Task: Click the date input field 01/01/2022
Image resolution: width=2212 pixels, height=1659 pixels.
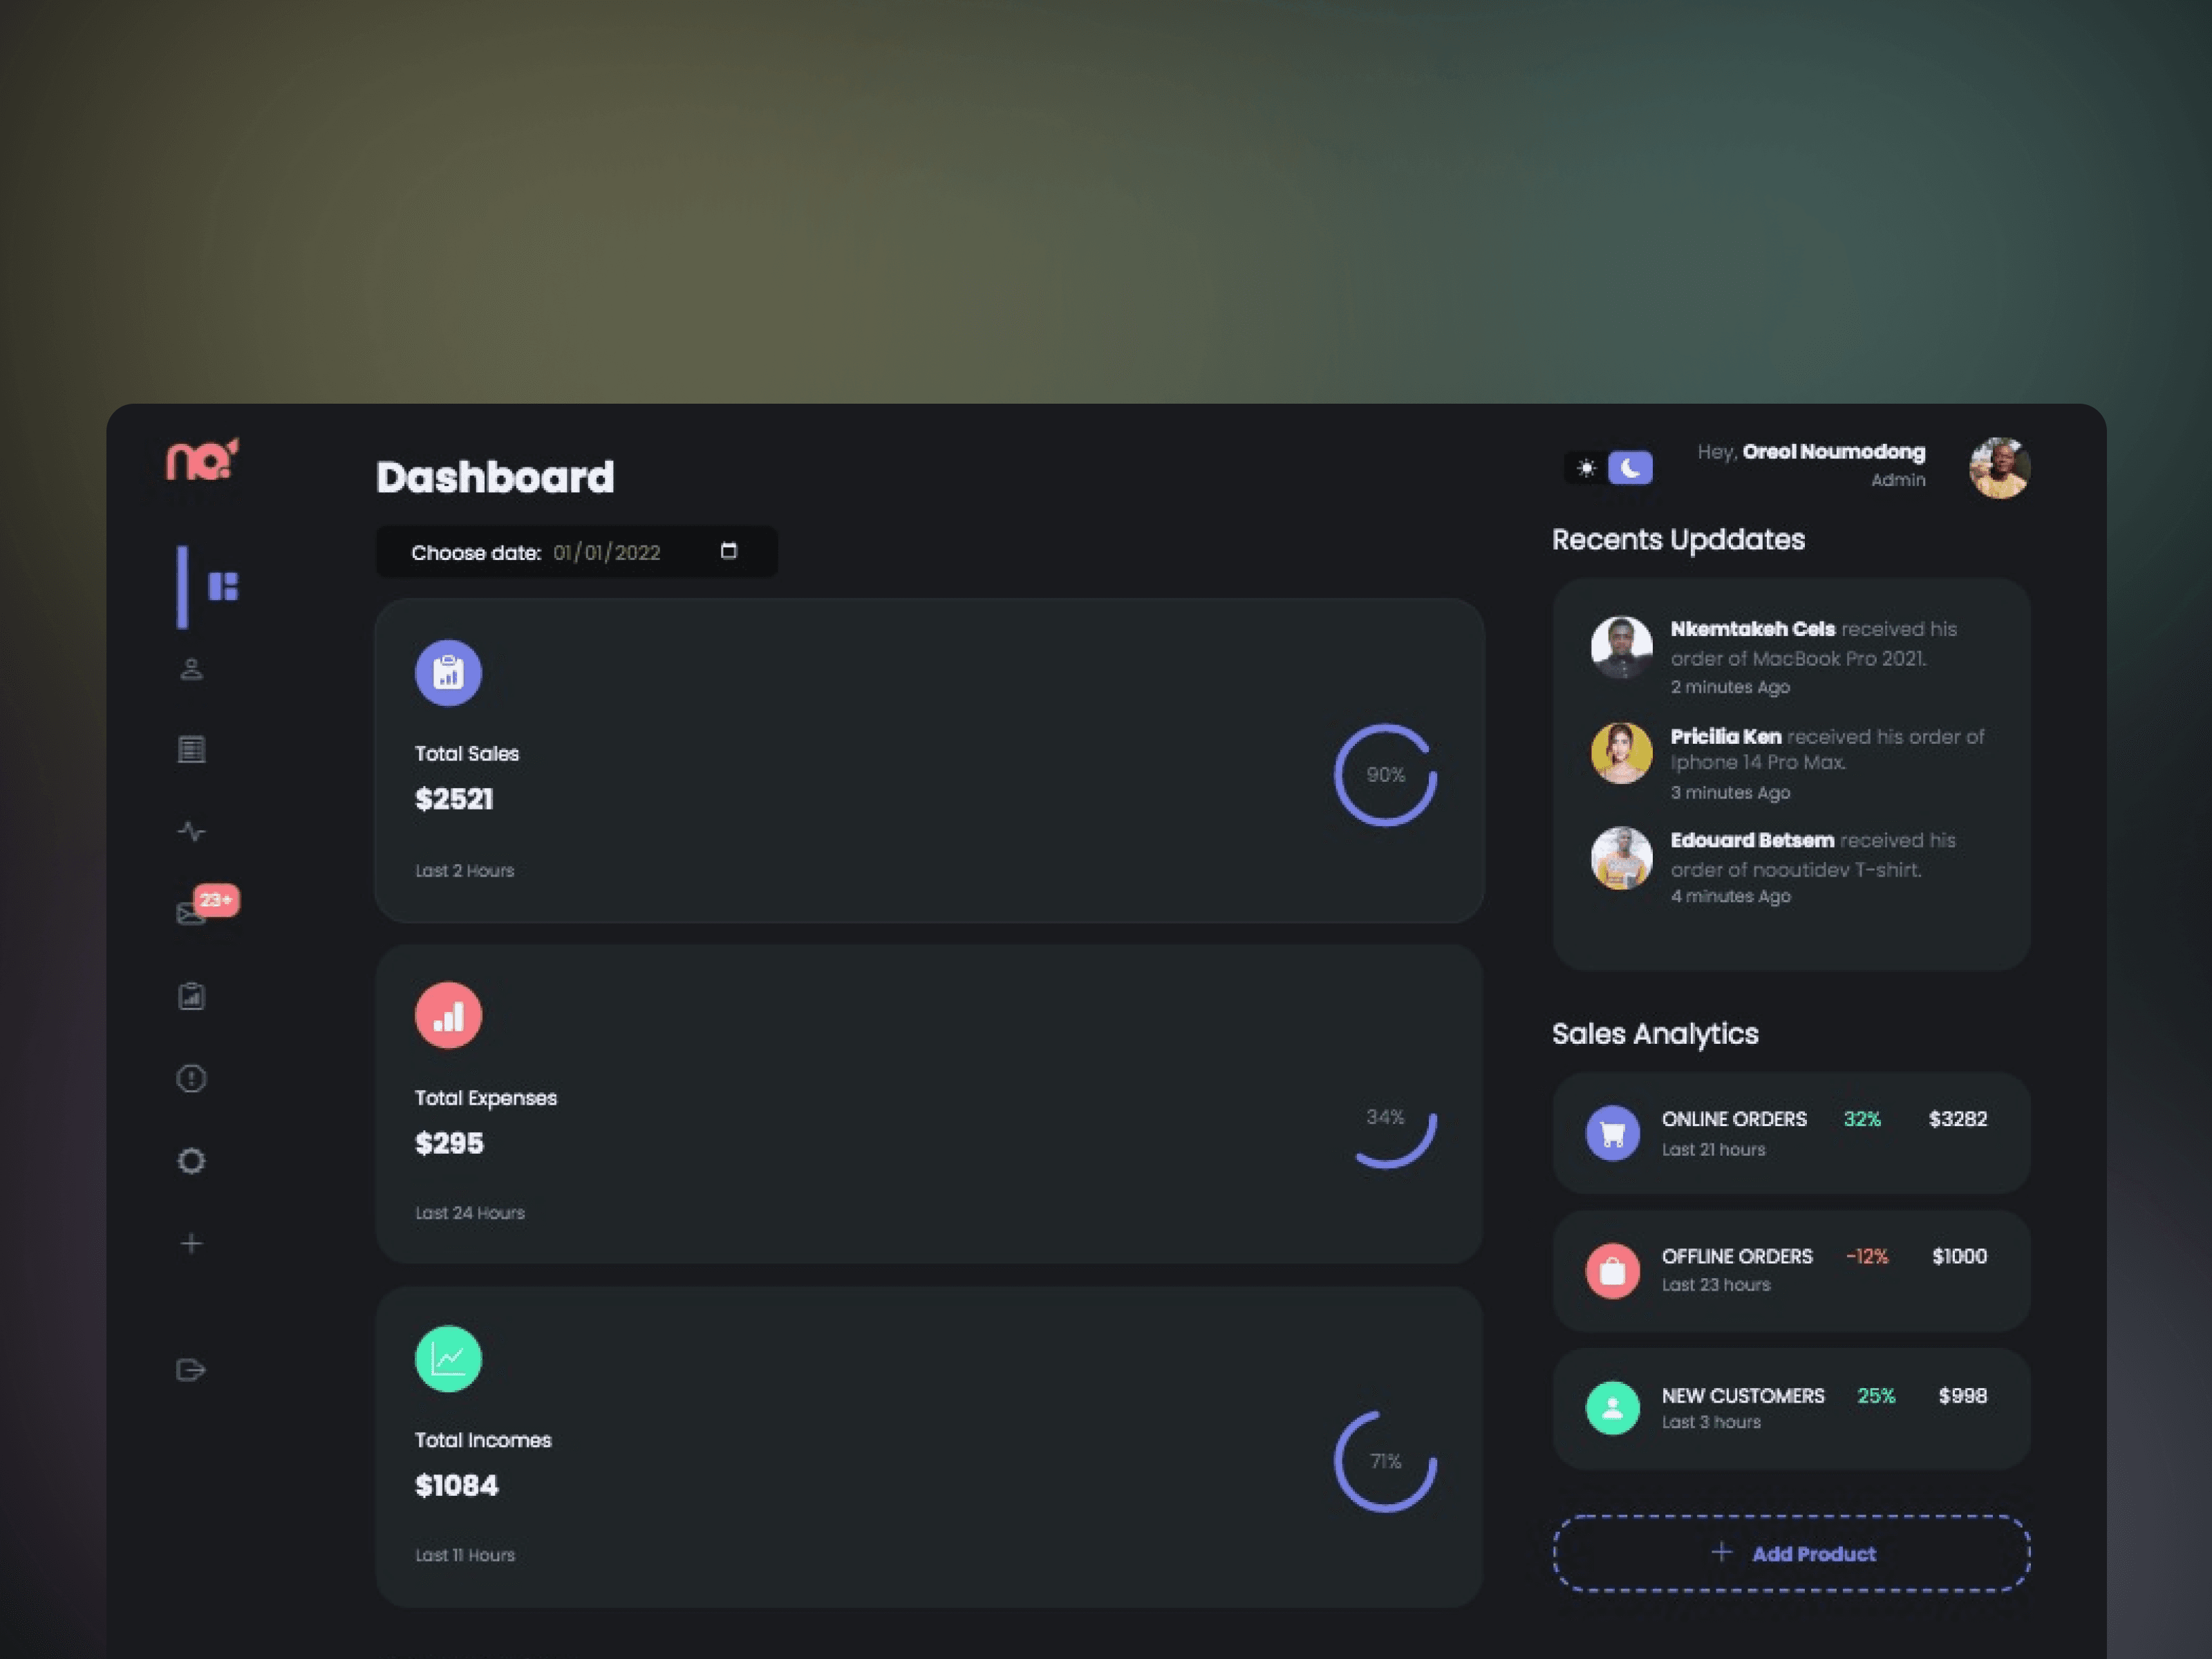Action: tap(643, 551)
